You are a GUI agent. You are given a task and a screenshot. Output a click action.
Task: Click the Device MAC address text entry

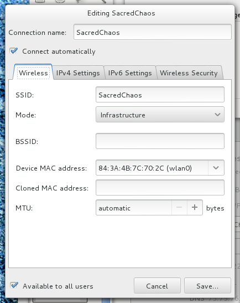(152, 167)
